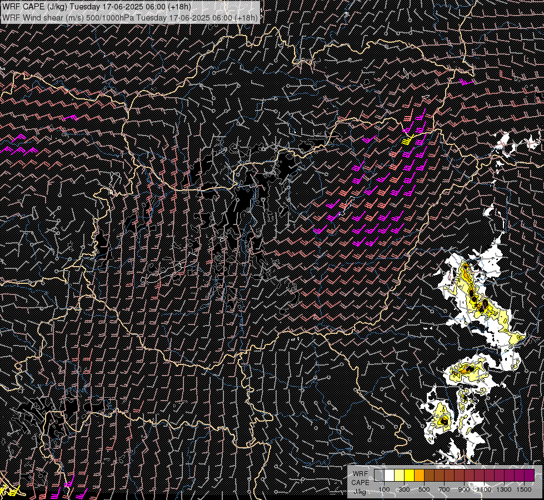
Task: Pick the last magenta-purple legend swatch
Action: point(529,476)
